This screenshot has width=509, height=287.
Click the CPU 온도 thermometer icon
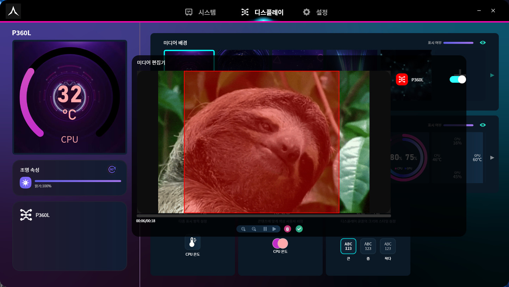pos(192,242)
